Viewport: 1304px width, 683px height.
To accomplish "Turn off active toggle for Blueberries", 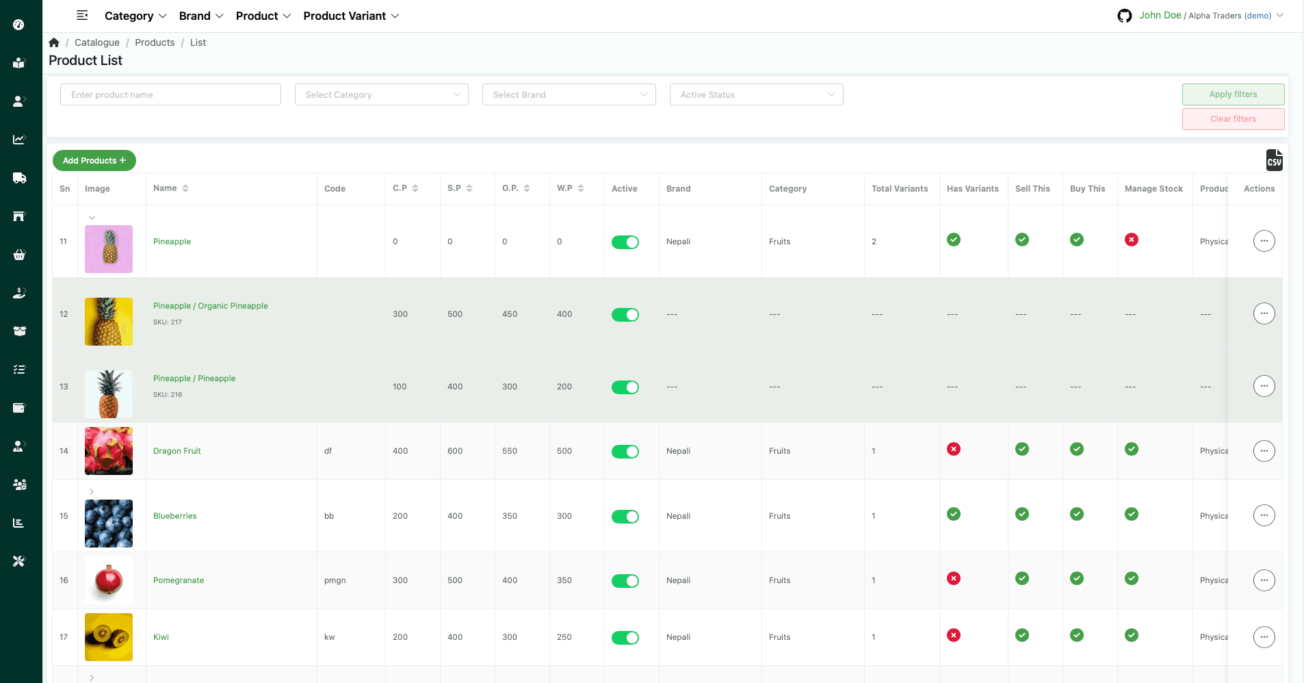I will [625, 517].
